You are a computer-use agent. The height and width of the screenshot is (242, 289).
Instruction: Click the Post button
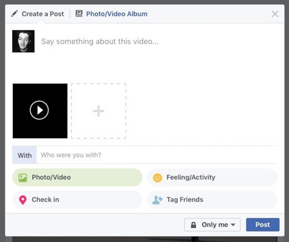click(263, 225)
